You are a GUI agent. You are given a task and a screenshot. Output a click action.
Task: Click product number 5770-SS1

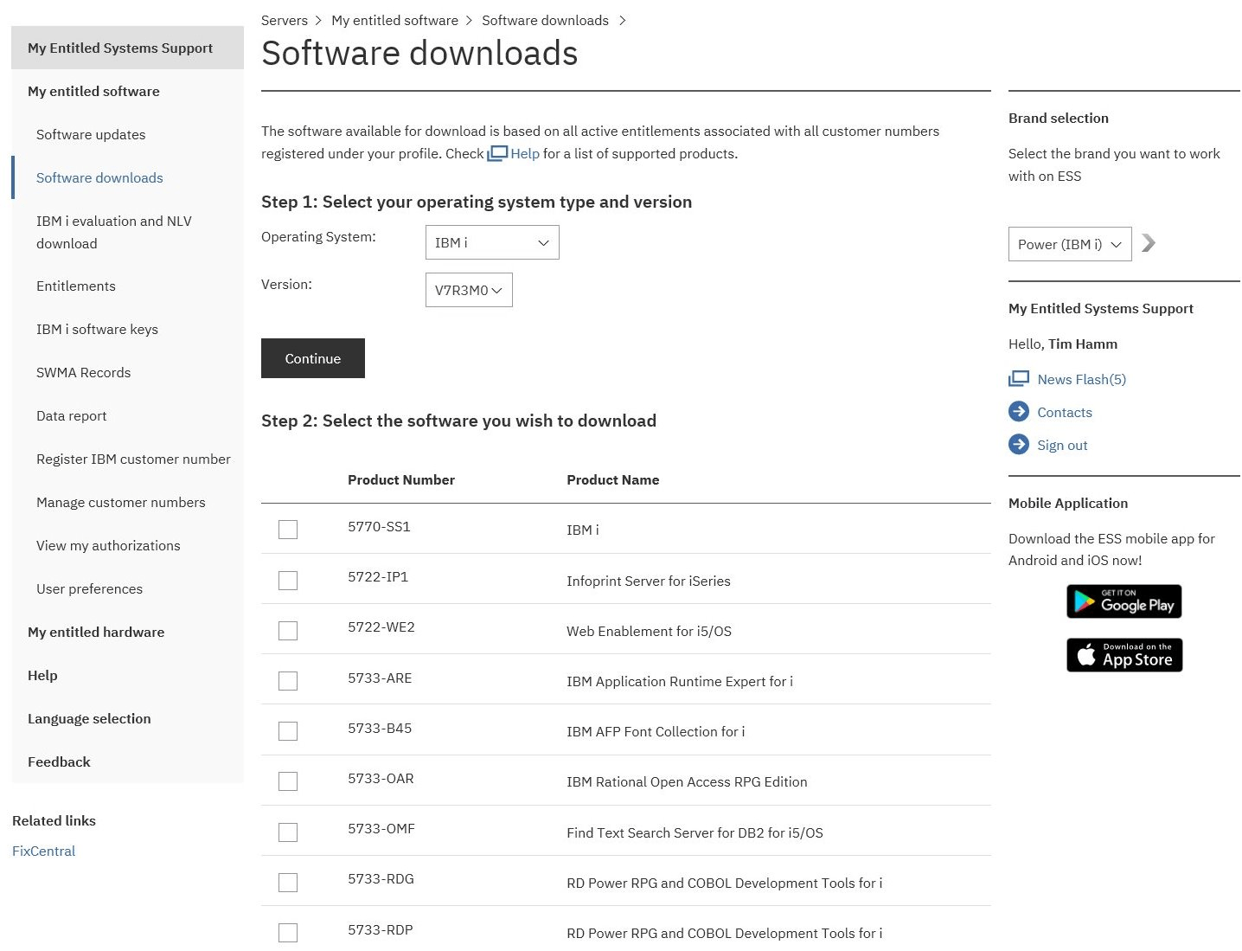point(379,526)
